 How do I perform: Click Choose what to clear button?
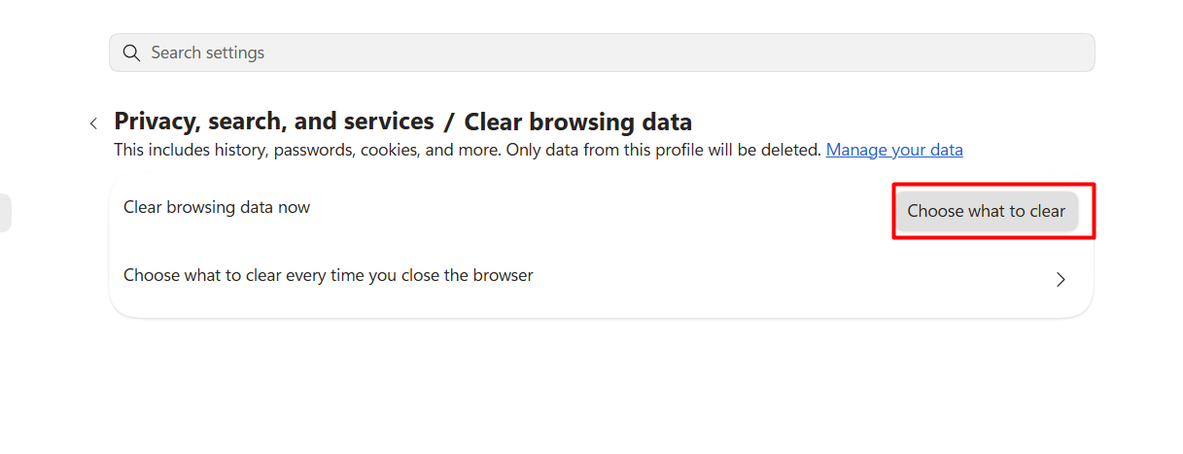(x=987, y=211)
